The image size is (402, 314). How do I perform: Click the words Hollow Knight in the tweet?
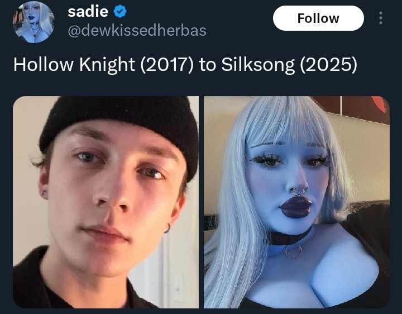pos(74,64)
